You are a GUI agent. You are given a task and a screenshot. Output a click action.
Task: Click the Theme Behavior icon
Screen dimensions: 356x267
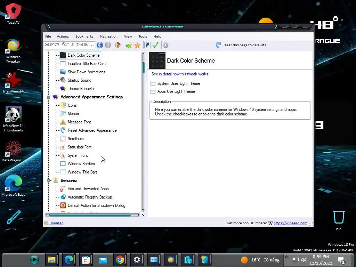[63, 89]
